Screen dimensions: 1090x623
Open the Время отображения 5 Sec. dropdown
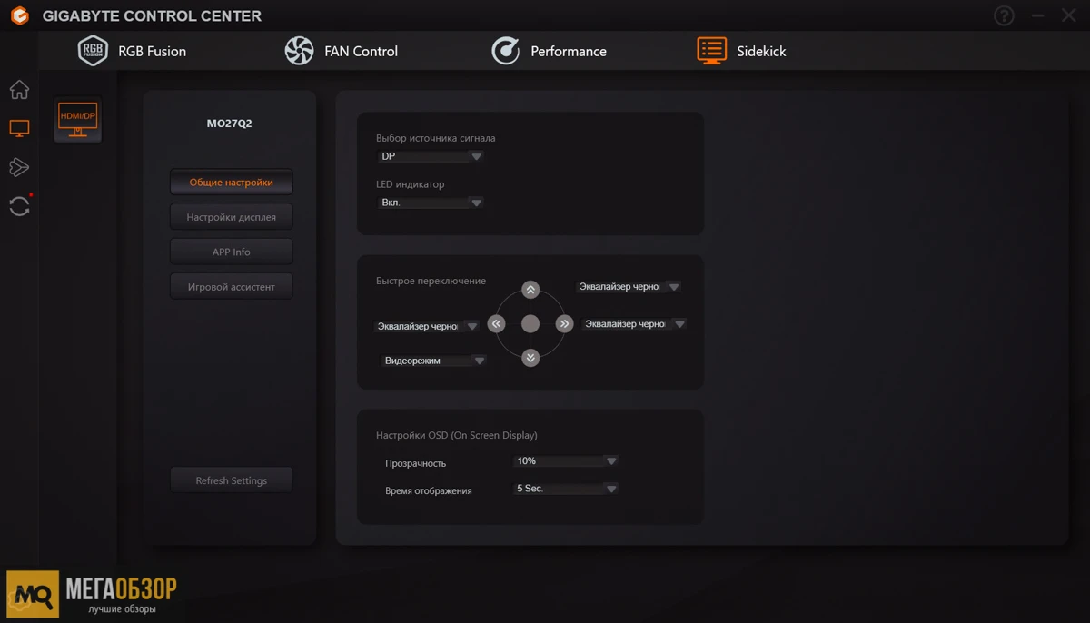click(x=566, y=489)
